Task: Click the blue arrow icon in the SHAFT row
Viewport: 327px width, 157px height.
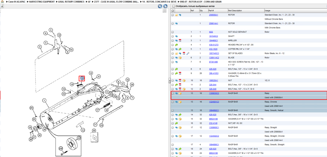Action: (176, 36)
